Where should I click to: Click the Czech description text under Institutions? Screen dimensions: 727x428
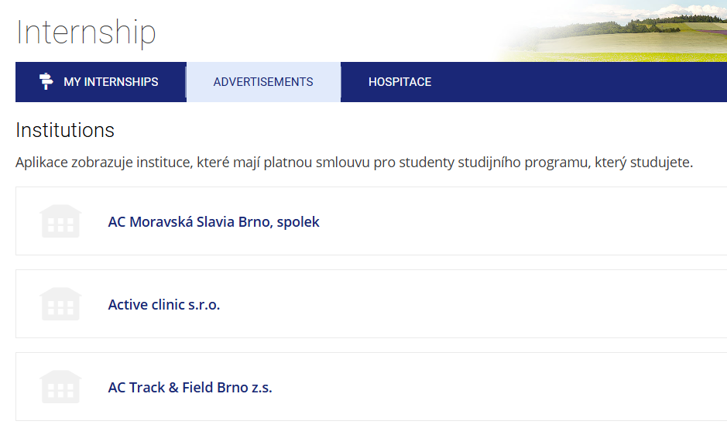(x=354, y=163)
